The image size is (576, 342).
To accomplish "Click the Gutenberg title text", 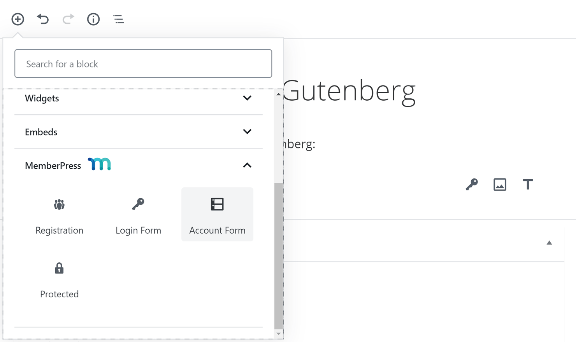I will [x=349, y=91].
